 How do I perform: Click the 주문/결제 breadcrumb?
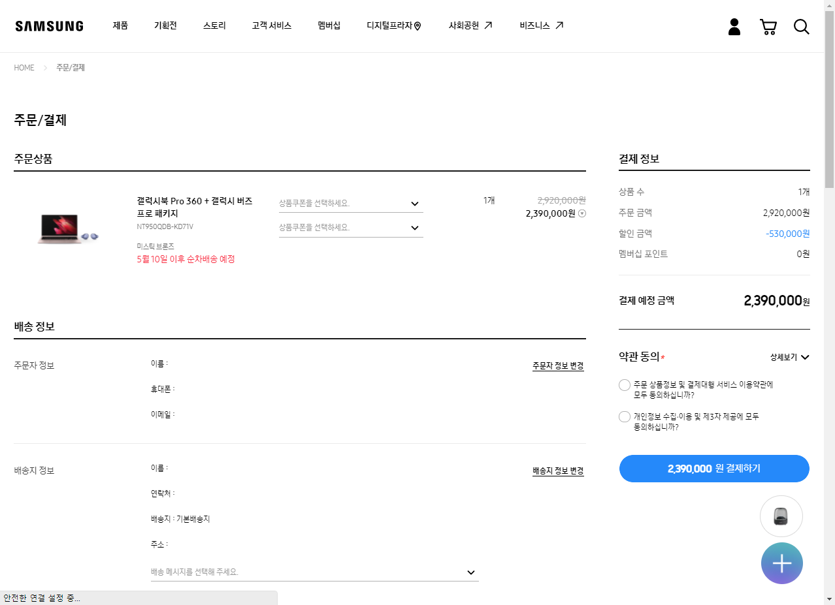(71, 68)
